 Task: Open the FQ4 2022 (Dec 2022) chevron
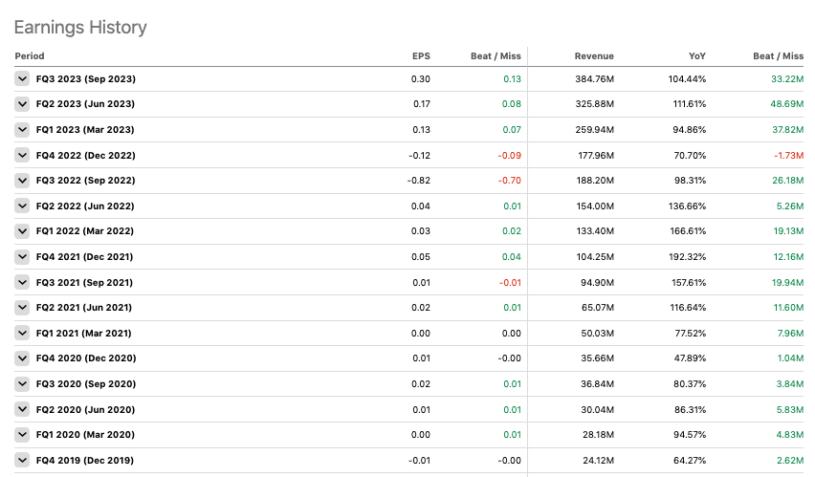pyautogui.click(x=22, y=155)
